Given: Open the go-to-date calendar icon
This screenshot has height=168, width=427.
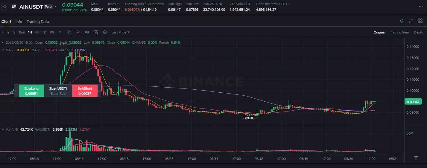Looking at the screenshot, I should pyautogui.click(x=69, y=32).
